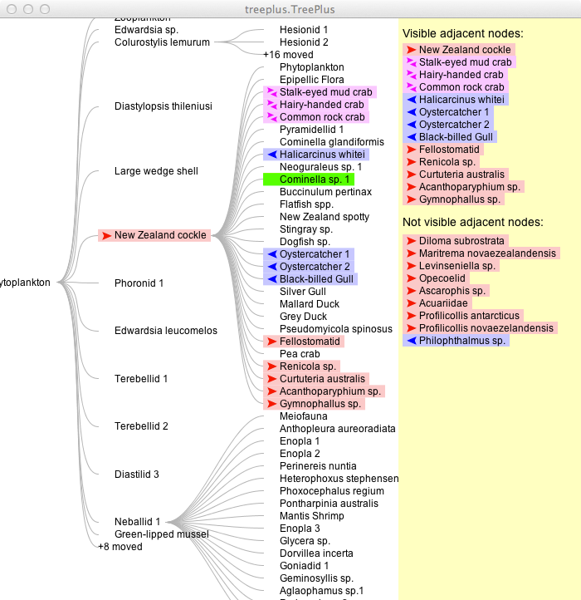Select the Mantis Shrimp node
581x600 pixels.
coord(312,516)
